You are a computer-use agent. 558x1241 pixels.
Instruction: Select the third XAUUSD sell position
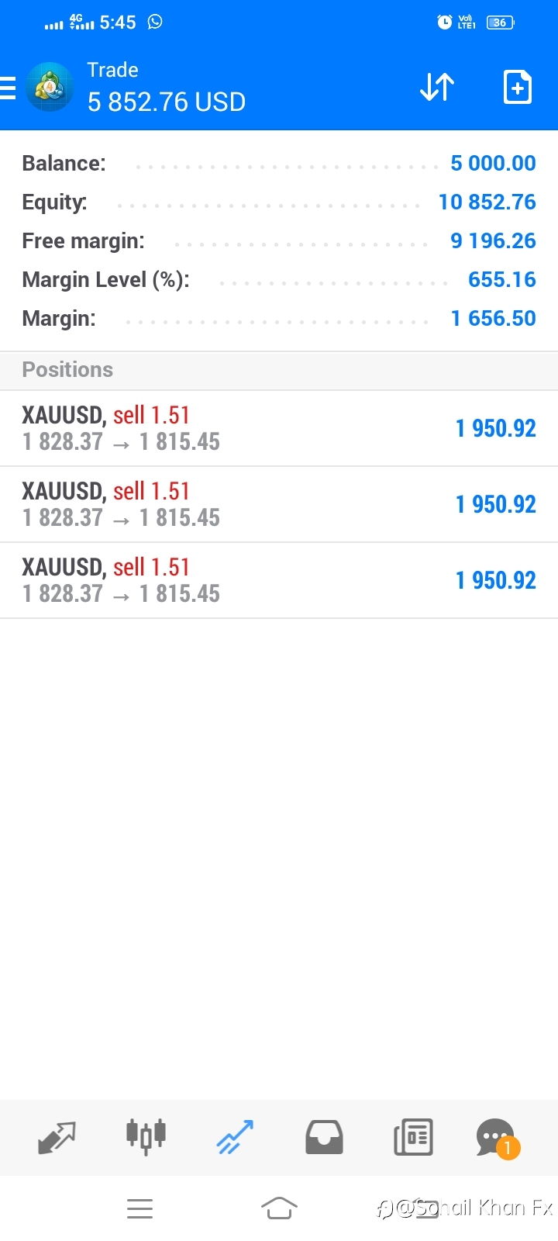point(279,580)
